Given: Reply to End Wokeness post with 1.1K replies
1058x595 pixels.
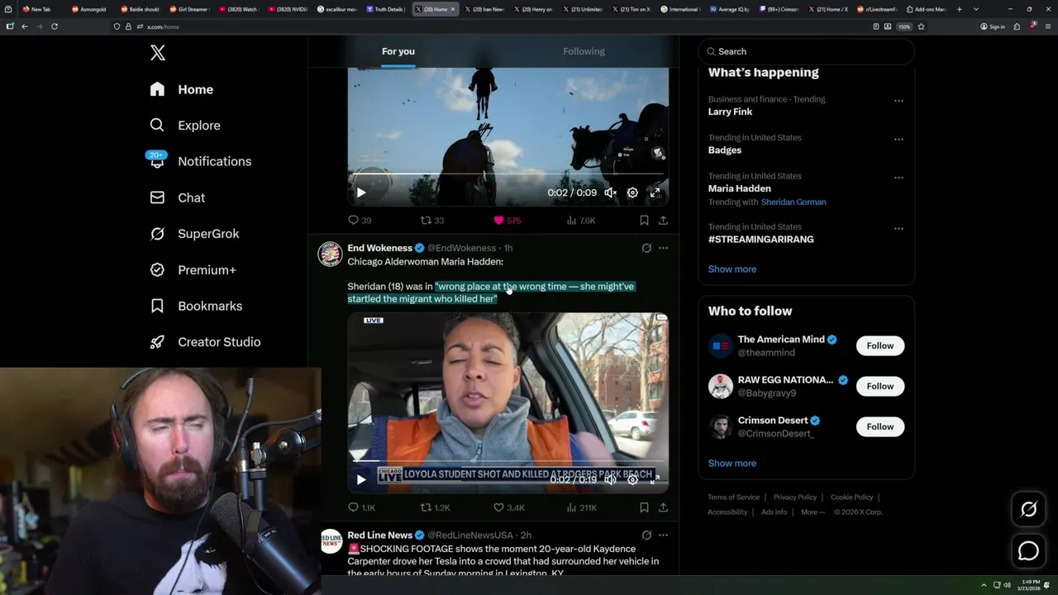Looking at the screenshot, I should pyautogui.click(x=361, y=507).
